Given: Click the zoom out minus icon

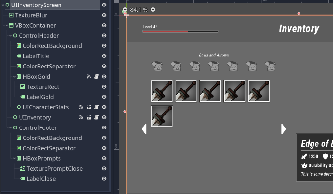Looking at the screenshot, I should pyautogui.click(x=125, y=10).
